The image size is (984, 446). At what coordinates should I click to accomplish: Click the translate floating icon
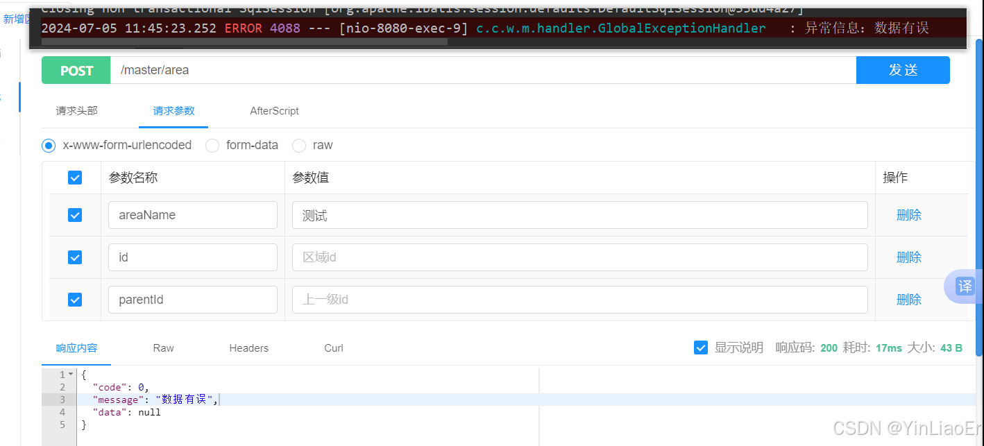tap(965, 286)
